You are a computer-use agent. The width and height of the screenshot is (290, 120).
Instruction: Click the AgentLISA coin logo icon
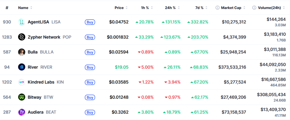(x=21, y=22)
